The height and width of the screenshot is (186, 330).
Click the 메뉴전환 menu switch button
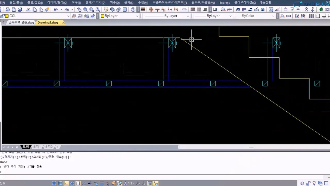tap(266, 3)
